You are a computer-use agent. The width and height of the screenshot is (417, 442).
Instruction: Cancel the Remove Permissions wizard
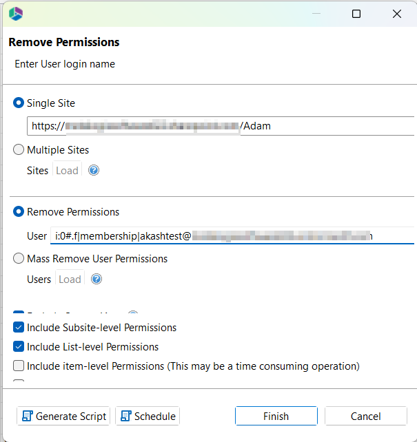point(365,416)
